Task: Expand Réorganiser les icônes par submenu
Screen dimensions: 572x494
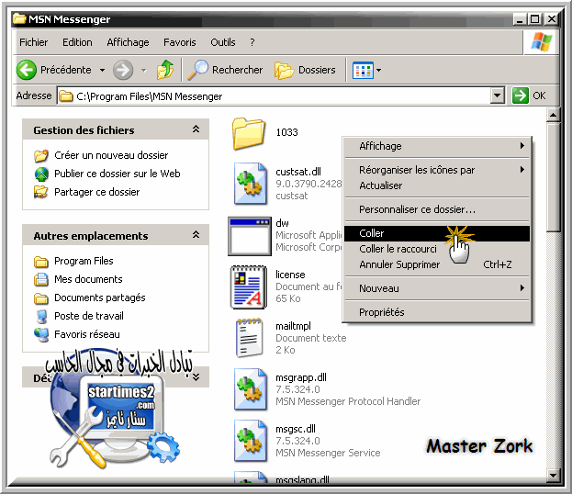Action: click(522, 170)
